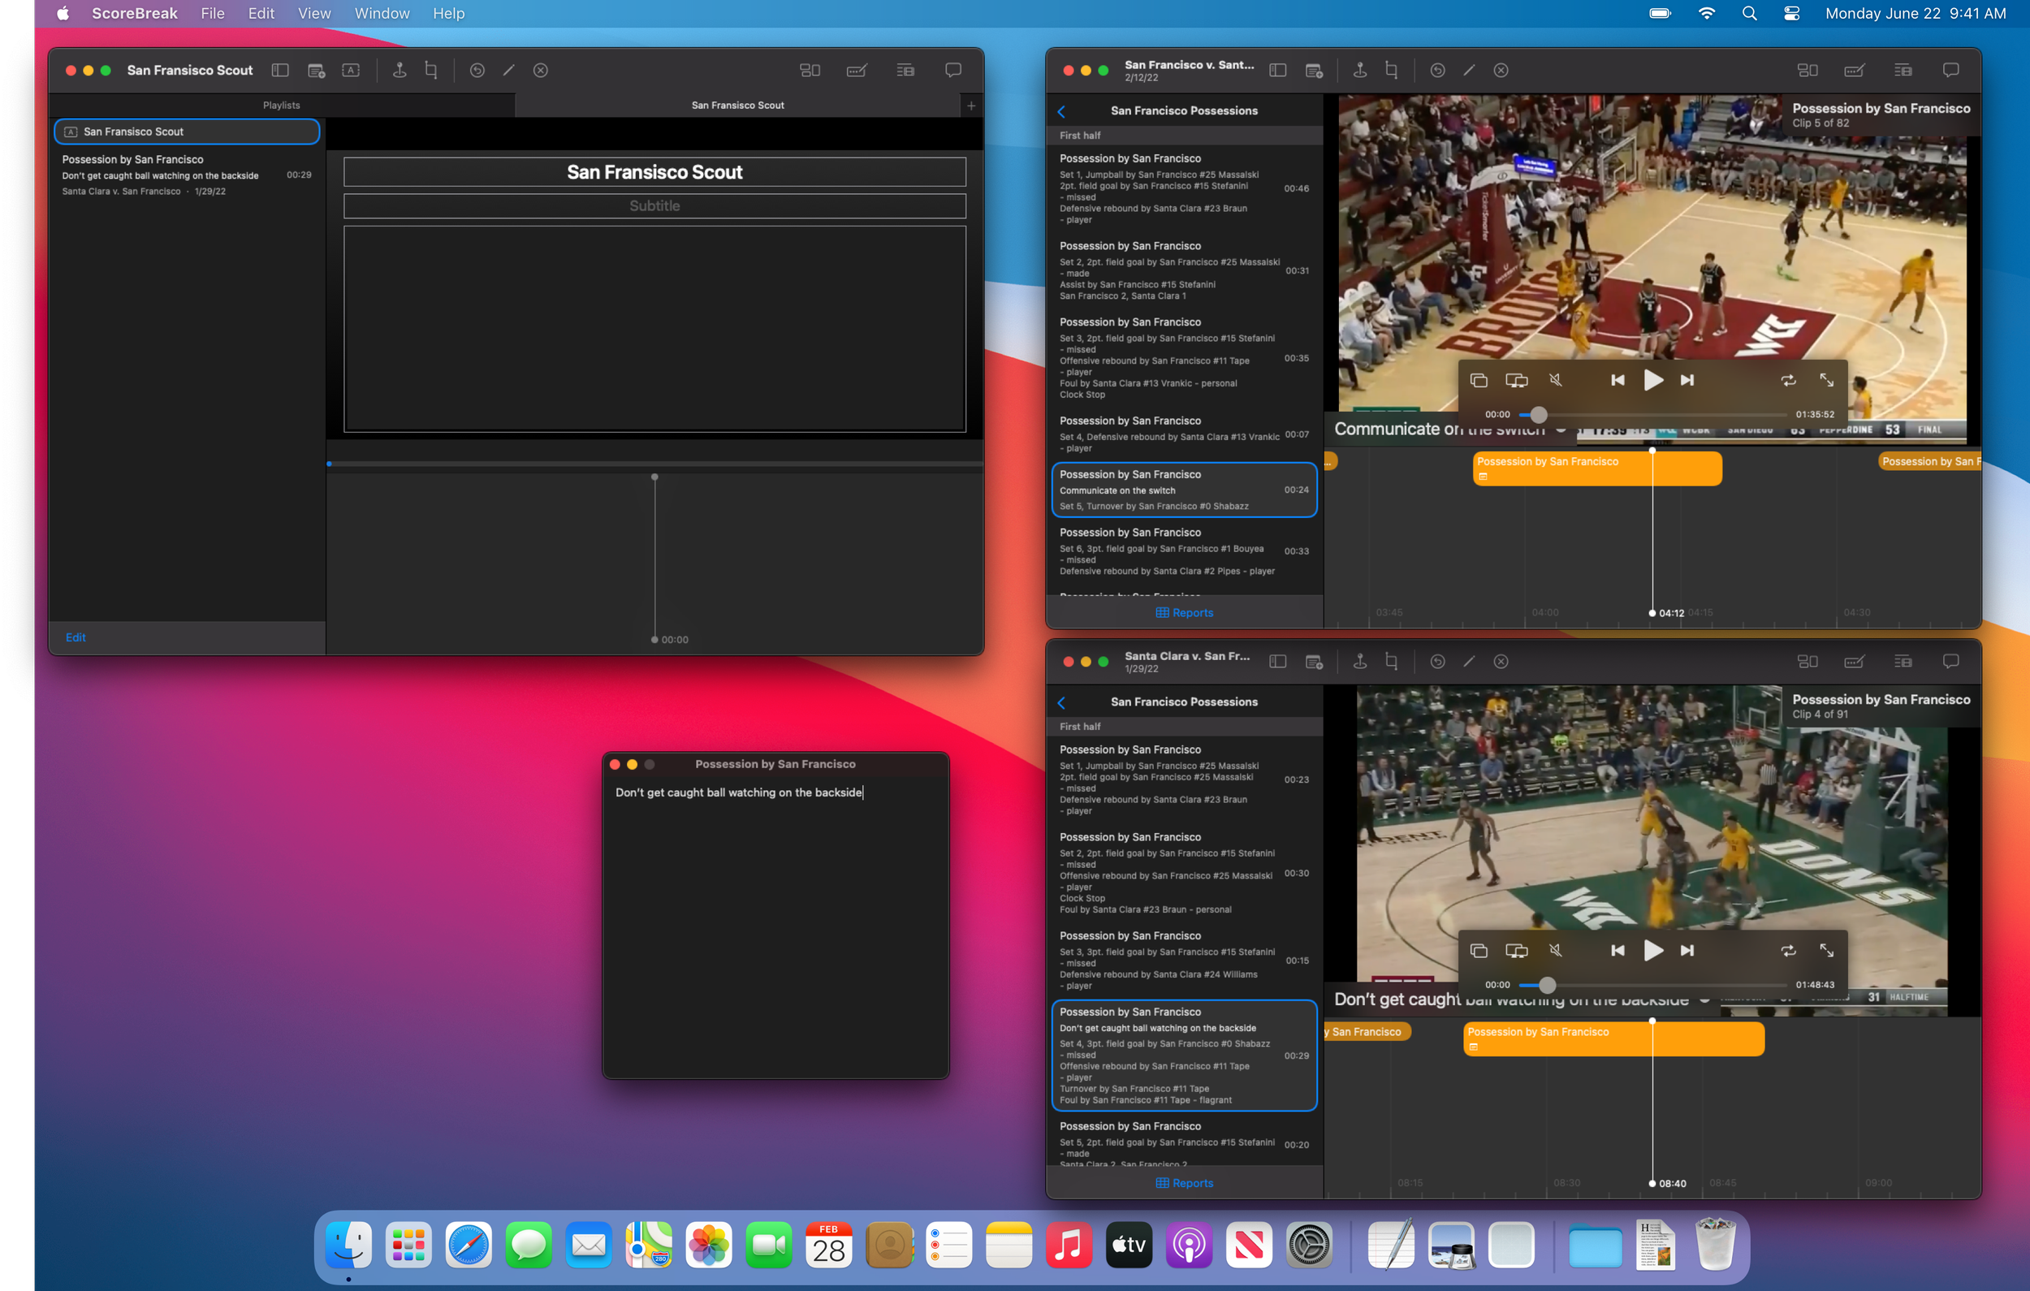Expand the 'Don't get caught' caption chevron

(1704, 1000)
